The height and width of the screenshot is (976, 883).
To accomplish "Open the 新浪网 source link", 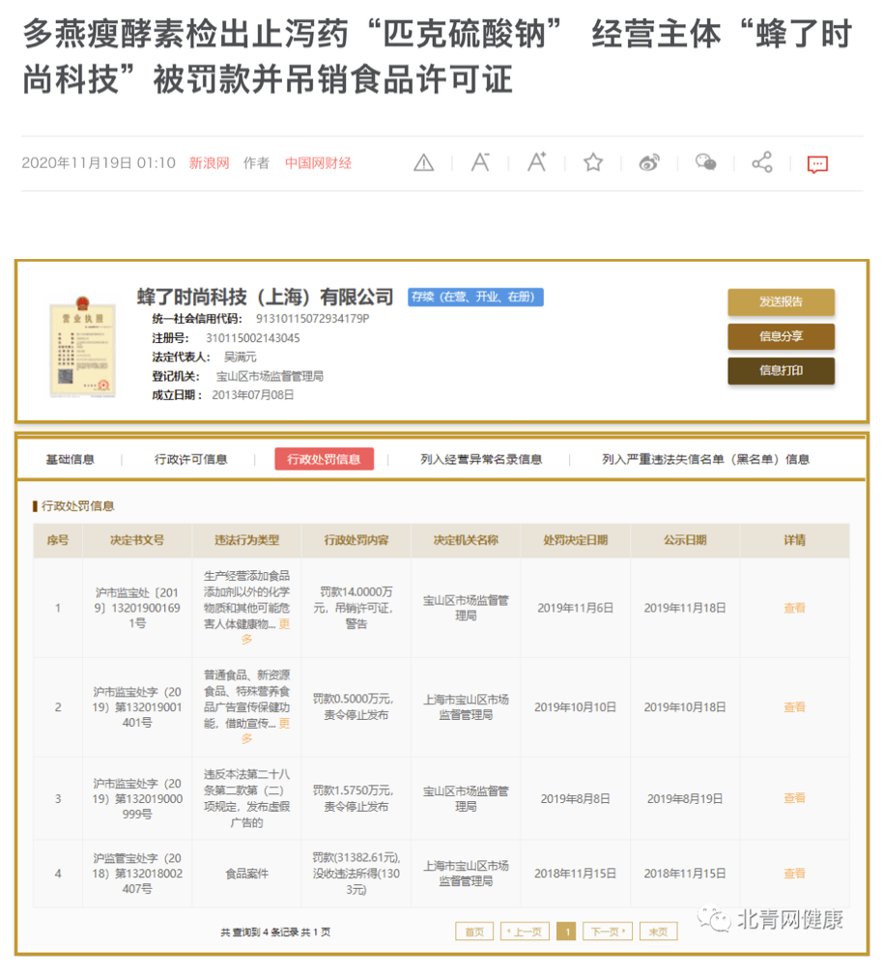I will (209, 163).
